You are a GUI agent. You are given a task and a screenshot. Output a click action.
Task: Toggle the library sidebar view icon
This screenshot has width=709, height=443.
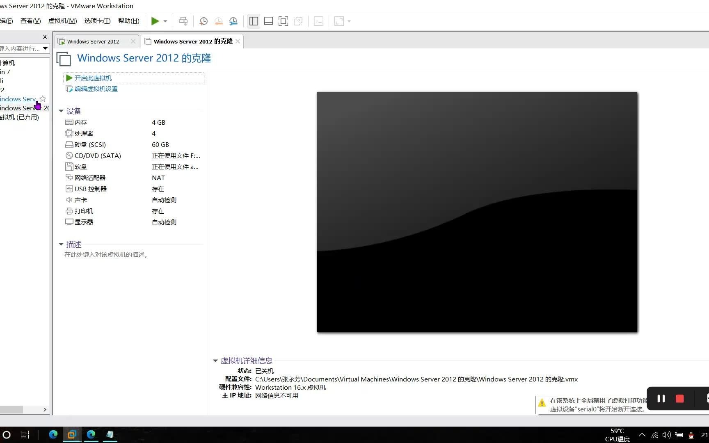[254, 21]
